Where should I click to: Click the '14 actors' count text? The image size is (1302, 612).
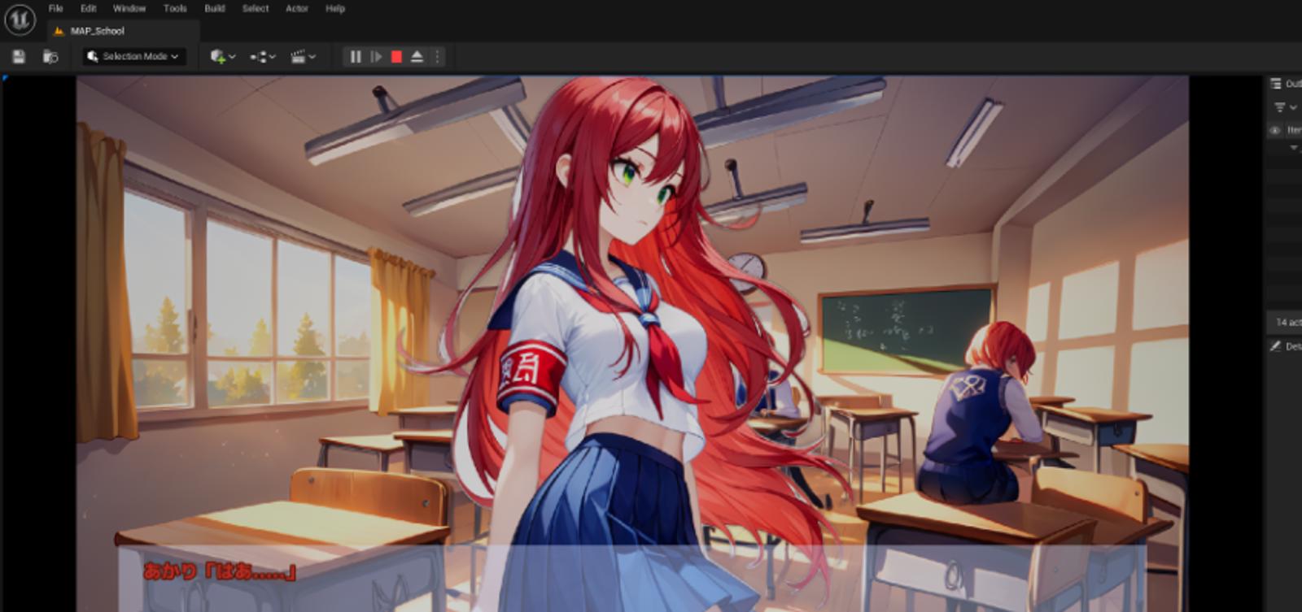point(1289,323)
